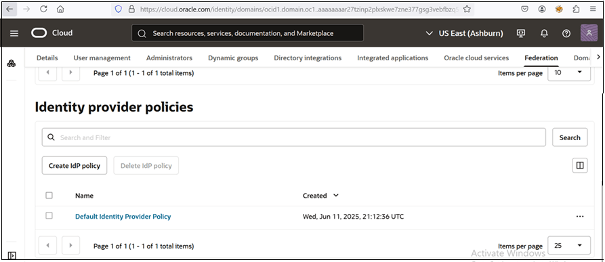The width and height of the screenshot is (605, 262).
Task: Click next page button in upper pagination
Action: pyautogui.click(x=70, y=73)
